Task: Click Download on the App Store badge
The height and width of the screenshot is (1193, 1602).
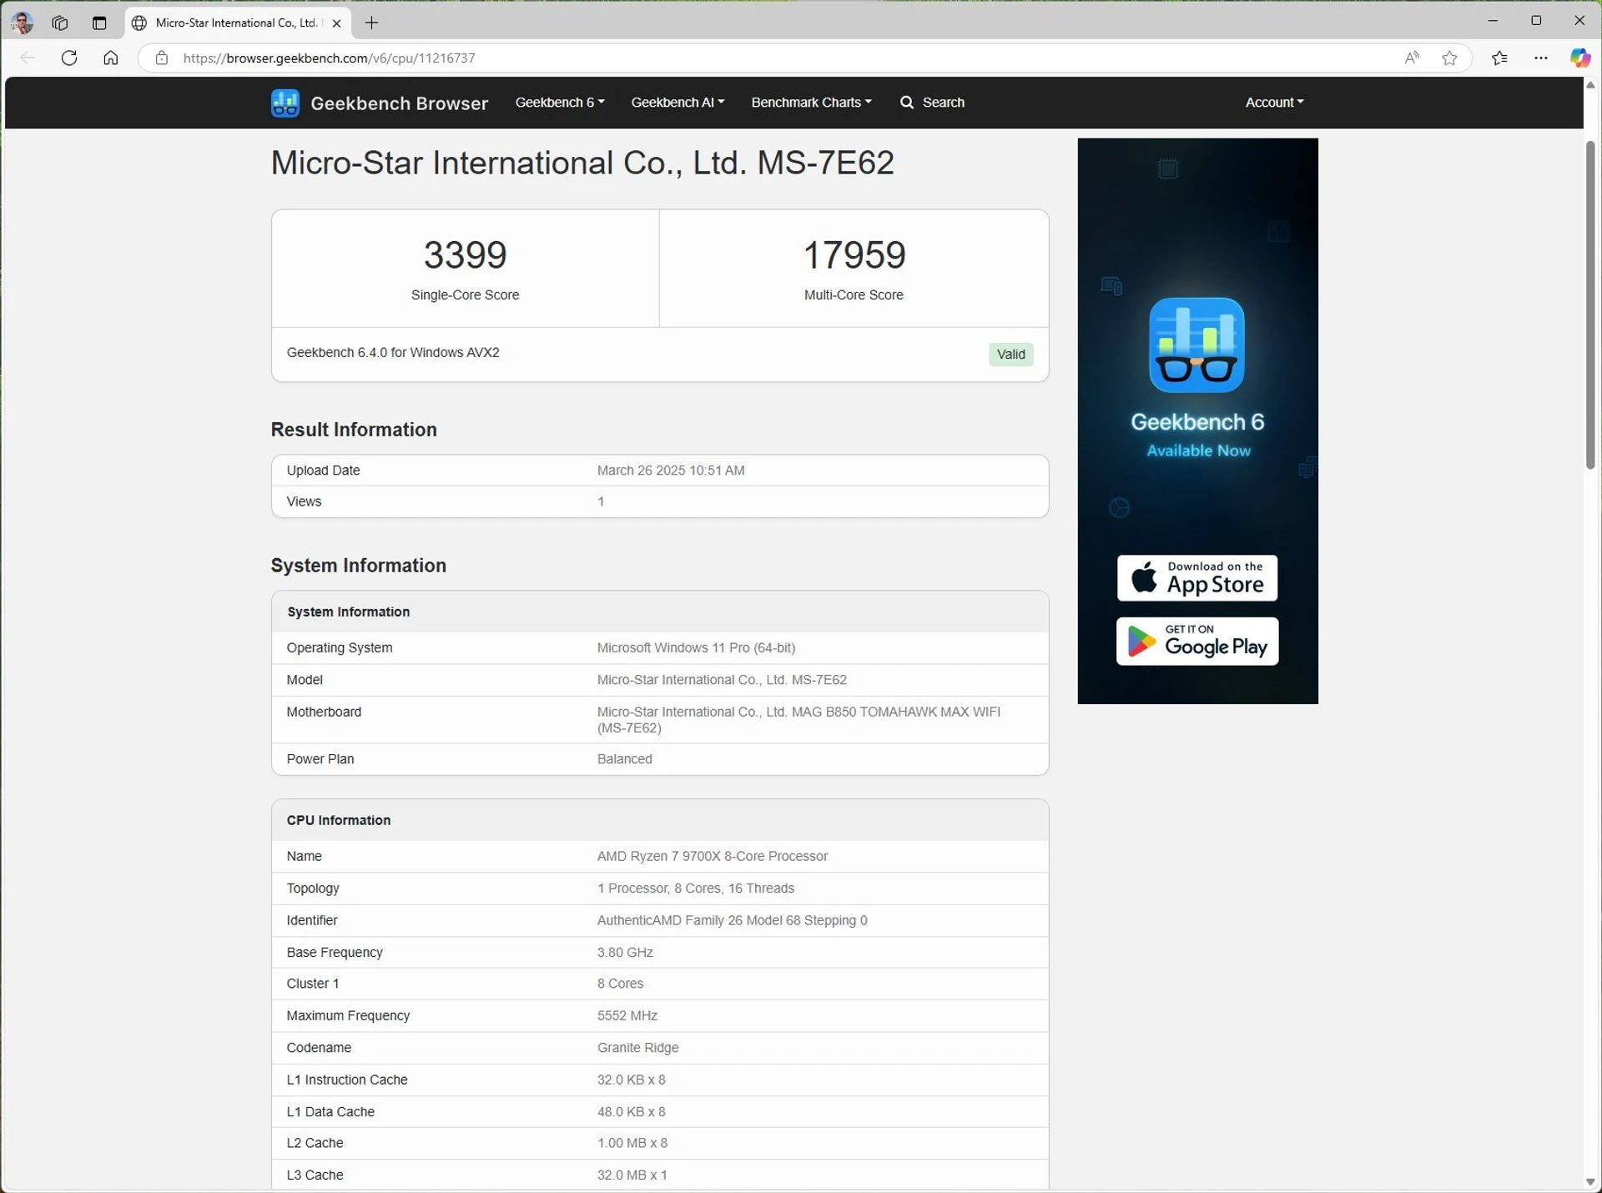Action: click(1196, 577)
